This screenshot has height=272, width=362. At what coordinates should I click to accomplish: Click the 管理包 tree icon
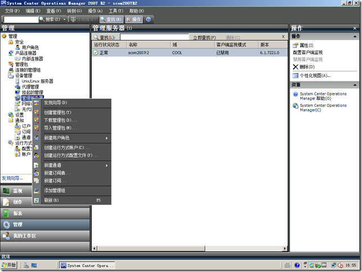point(11,64)
